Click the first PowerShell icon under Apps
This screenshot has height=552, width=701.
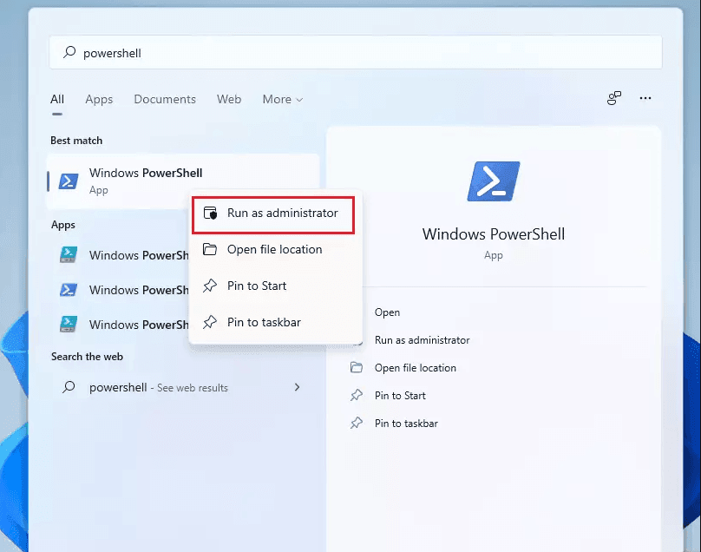[69, 254]
